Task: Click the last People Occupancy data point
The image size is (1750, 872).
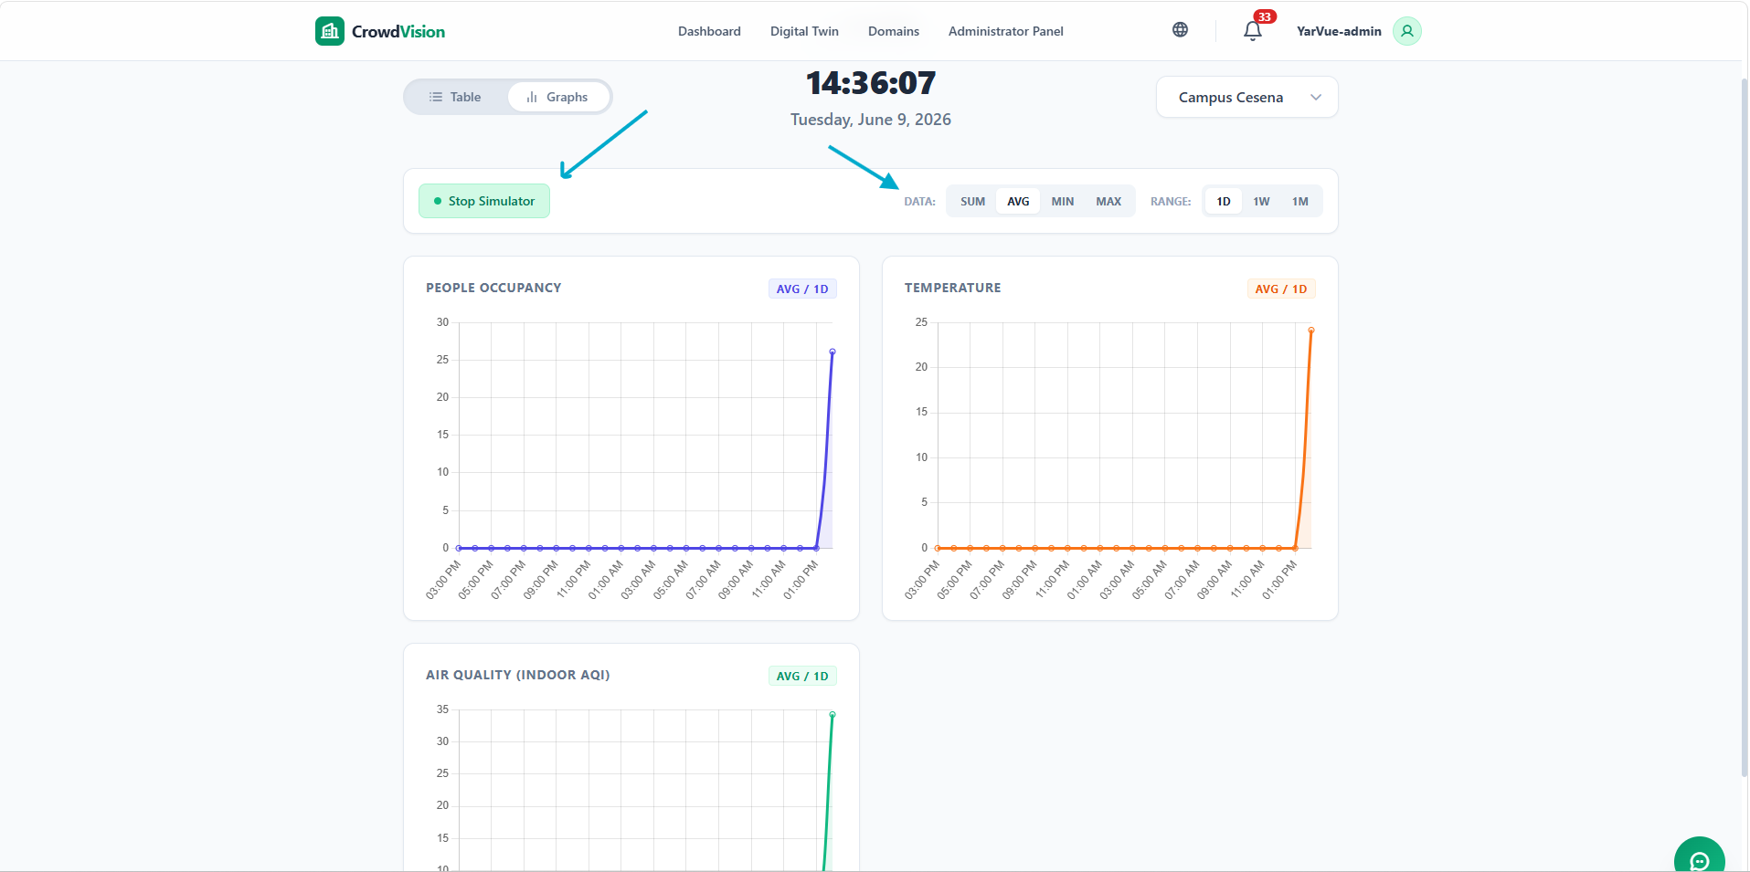Action: coord(833,352)
